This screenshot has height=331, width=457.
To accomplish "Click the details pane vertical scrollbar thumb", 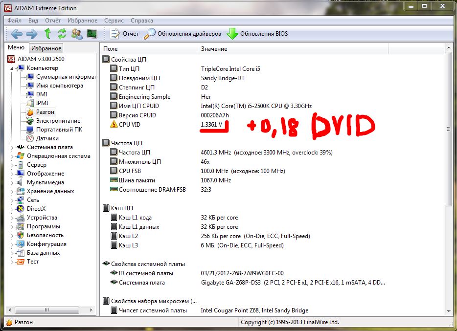I will click(x=449, y=129).
